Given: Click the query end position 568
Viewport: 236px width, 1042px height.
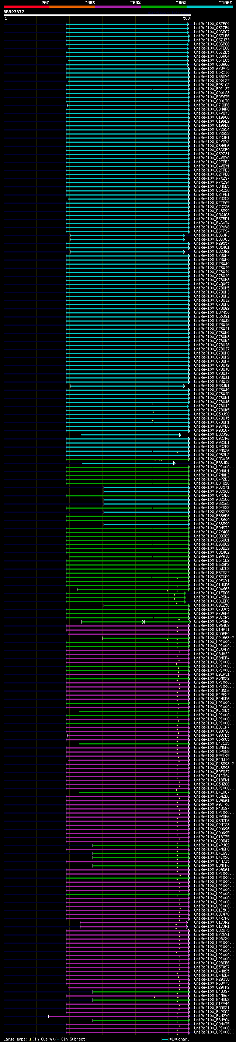Looking at the screenshot, I should click(x=186, y=18).
